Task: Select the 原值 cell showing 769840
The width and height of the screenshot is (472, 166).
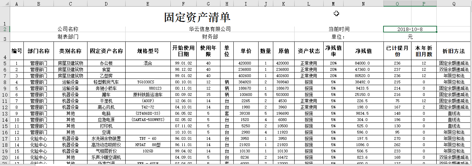Action: [283, 82]
